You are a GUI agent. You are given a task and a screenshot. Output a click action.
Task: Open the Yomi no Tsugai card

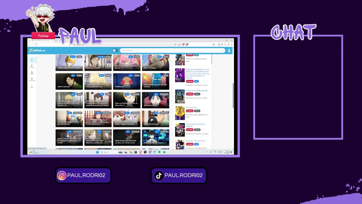coord(156,63)
